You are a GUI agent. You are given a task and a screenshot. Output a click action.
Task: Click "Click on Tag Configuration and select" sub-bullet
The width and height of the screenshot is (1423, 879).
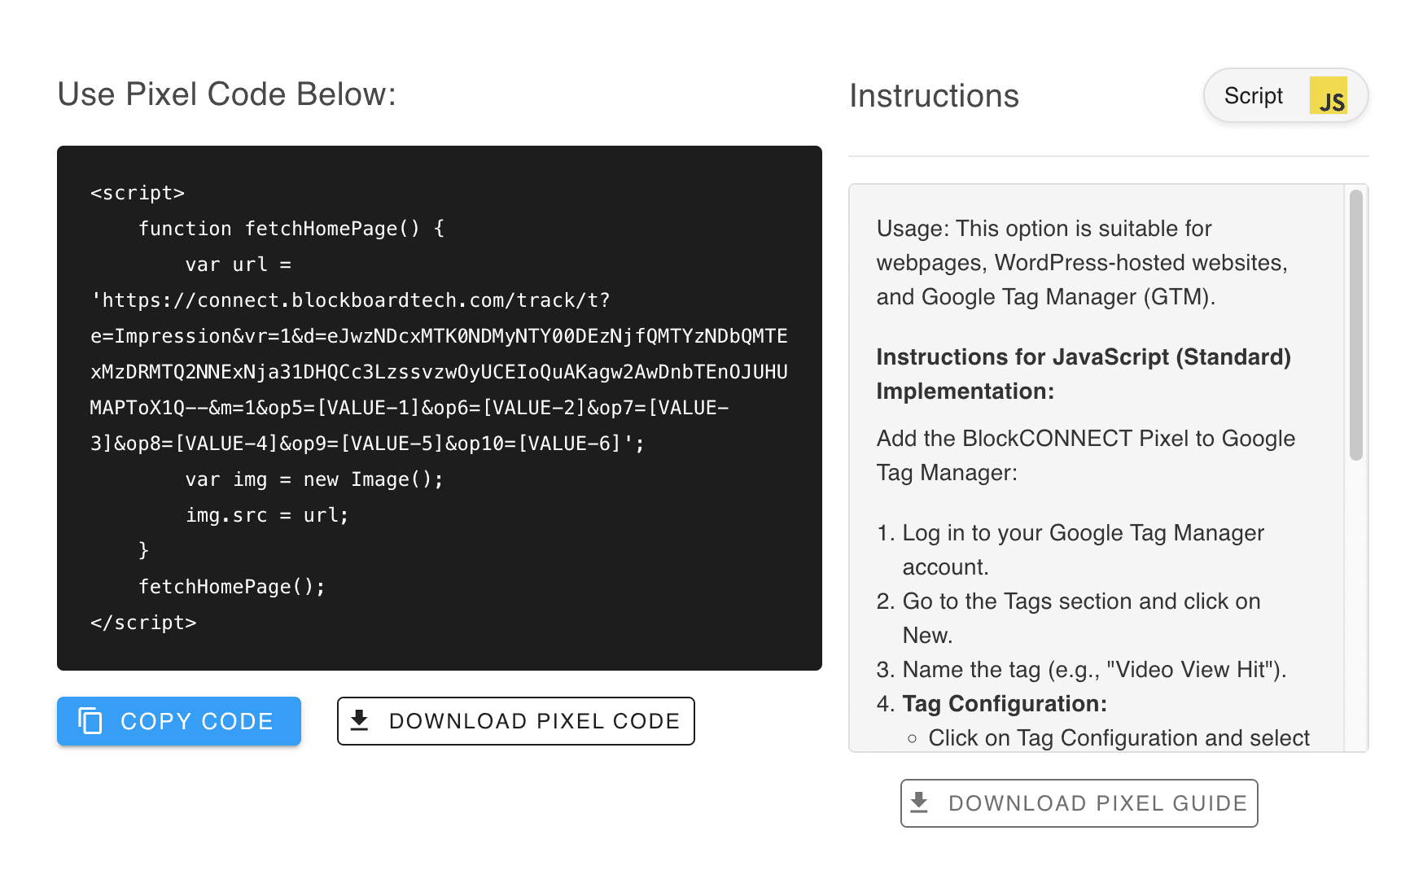1119,738
